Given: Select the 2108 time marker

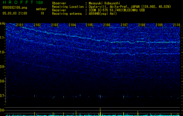Looking at the screenshot, I should coord(142,25).
